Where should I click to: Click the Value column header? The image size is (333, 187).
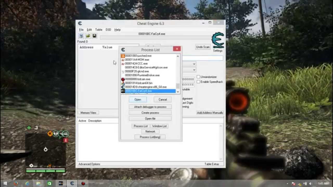[107, 47]
